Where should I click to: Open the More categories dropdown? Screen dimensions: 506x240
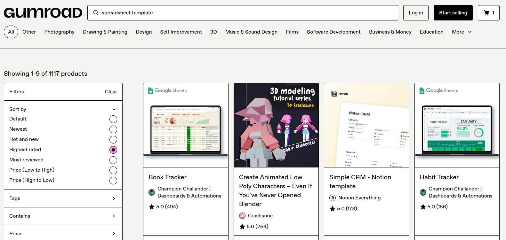pyautogui.click(x=462, y=32)
